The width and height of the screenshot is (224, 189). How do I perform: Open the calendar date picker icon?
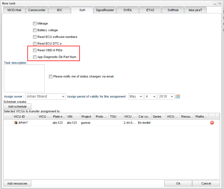(x=178, y=96)
